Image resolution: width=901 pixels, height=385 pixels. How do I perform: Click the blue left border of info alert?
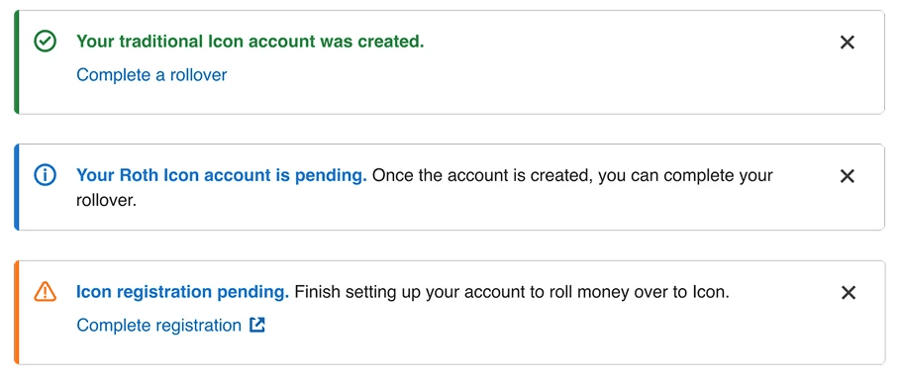click(17, 187)
